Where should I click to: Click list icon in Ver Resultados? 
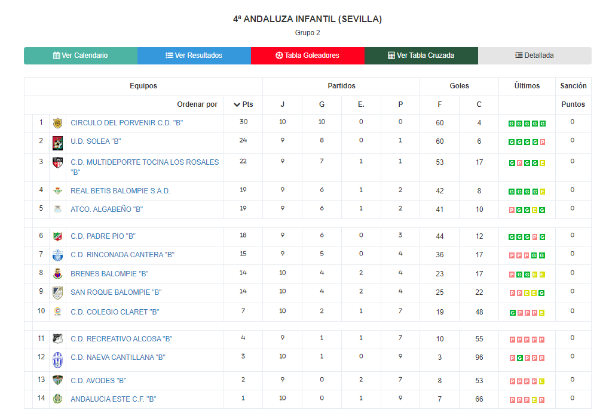coord(169,56)
